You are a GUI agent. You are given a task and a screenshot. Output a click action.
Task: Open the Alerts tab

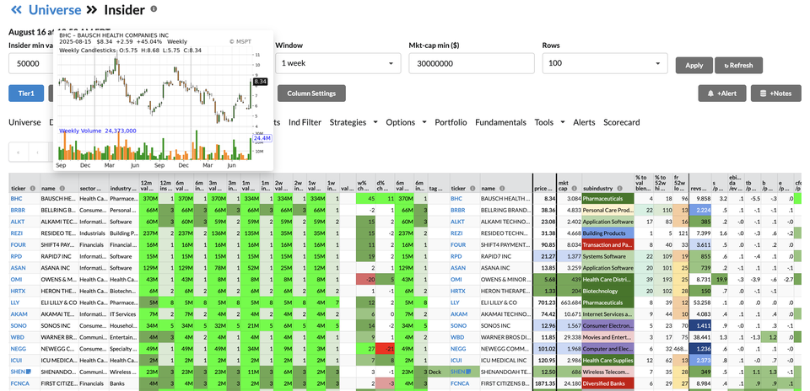[584, 122]
